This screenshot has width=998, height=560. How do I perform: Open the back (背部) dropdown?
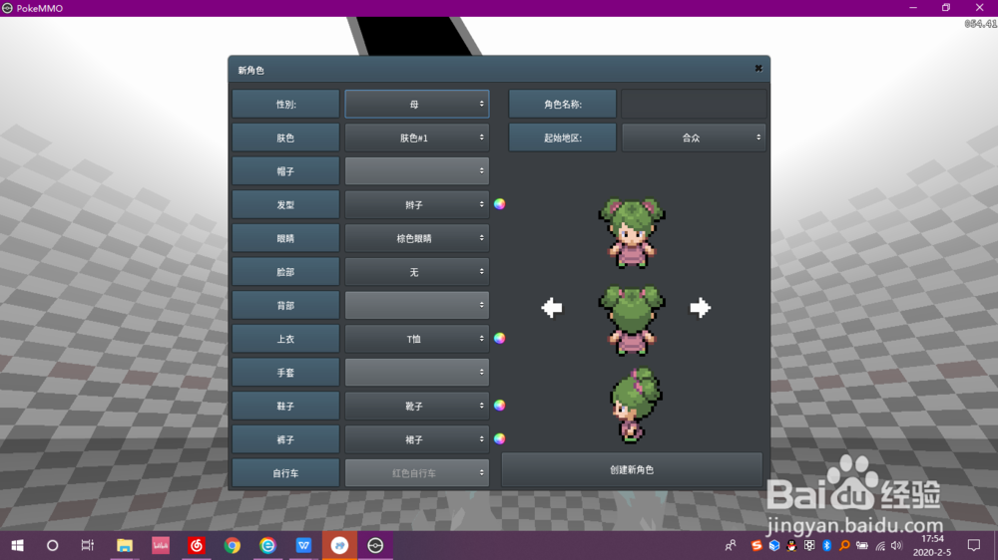coord(417,305)
